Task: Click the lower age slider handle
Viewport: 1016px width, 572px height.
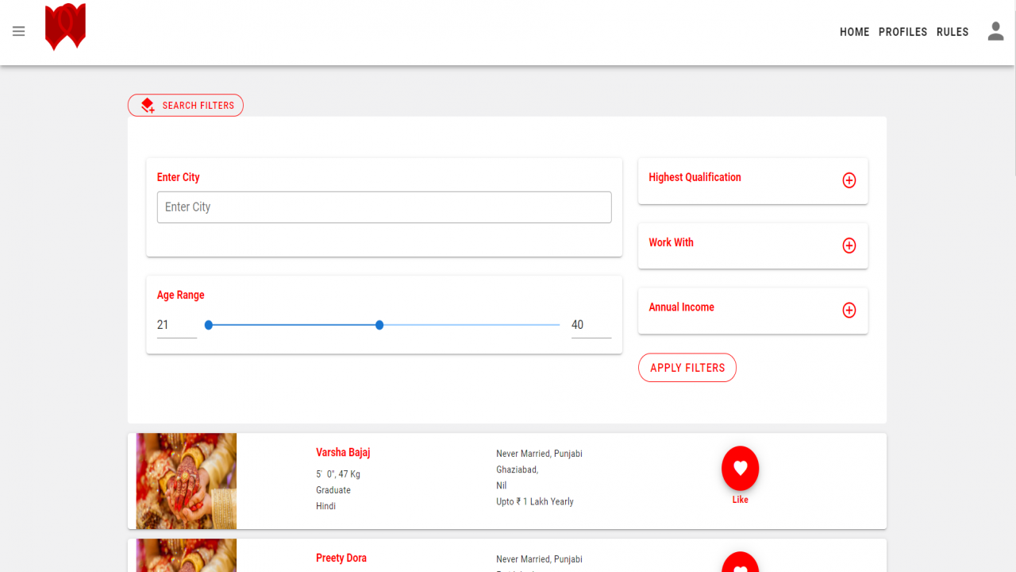Action: (x=209, y=325)
